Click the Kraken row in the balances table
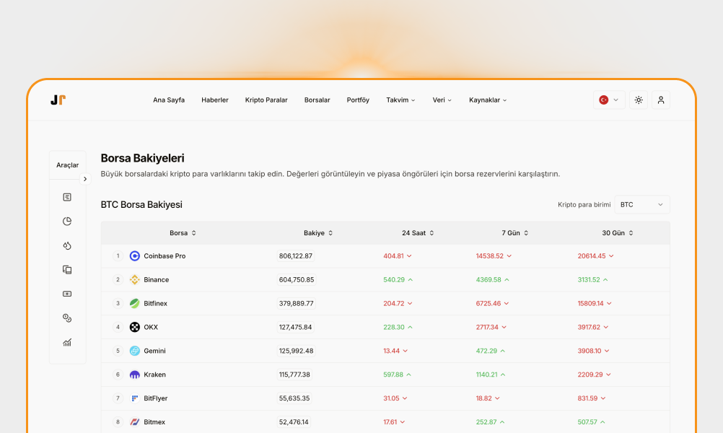 pos(289,375)
